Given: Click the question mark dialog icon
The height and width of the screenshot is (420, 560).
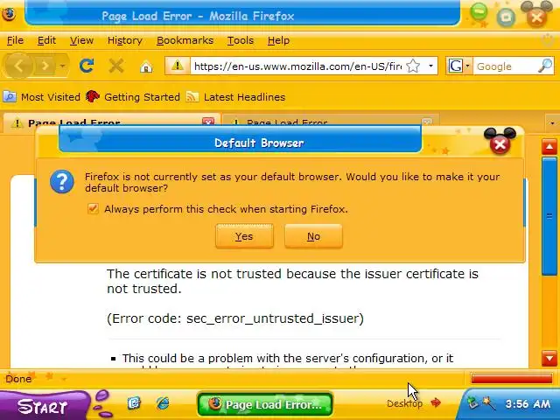Looking at the screenshot, I should (x=62, y=182).
